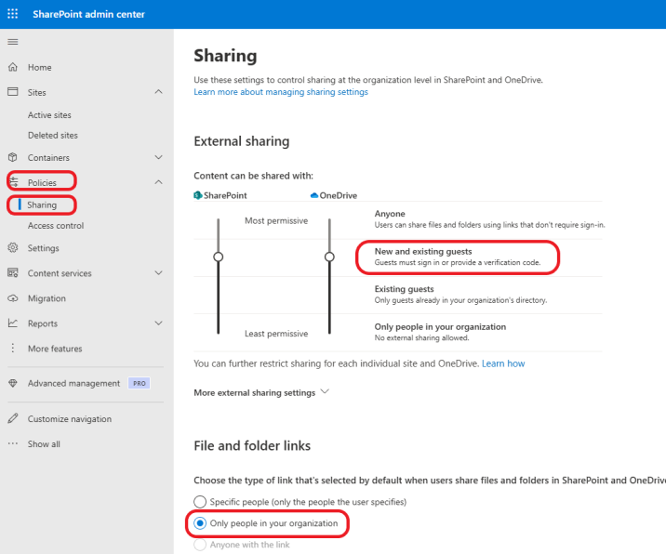Open Migration in navigation

click(47, 298)
